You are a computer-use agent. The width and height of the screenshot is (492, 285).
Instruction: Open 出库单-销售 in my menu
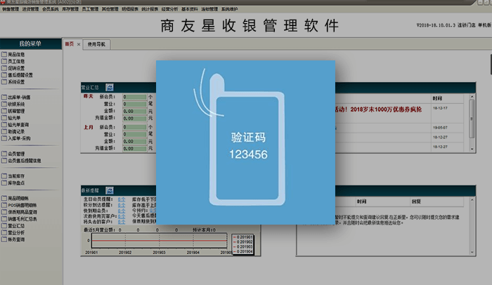click(x=16, y=97)
